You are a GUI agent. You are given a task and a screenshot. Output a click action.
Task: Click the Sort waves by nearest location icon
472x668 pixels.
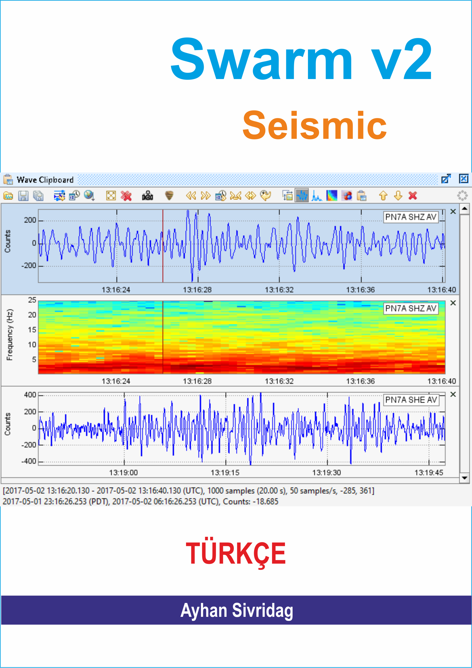(89, 196)
